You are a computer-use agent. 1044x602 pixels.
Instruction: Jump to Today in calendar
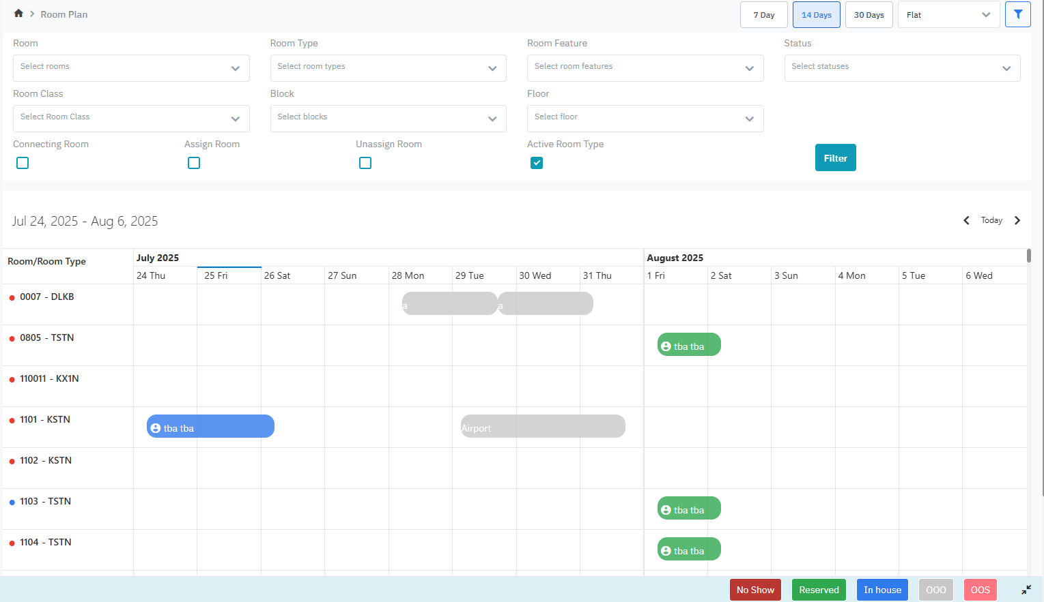(x=991, y=220)
